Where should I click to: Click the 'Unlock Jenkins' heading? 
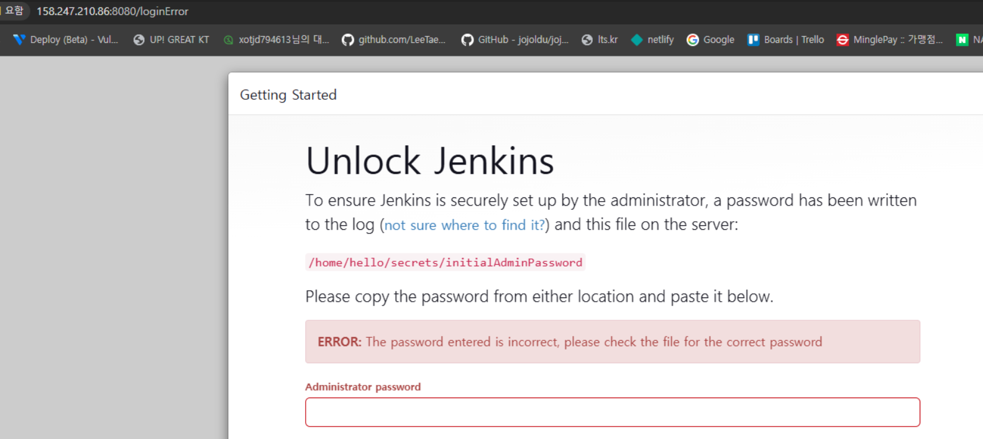(x=429, y=161)
